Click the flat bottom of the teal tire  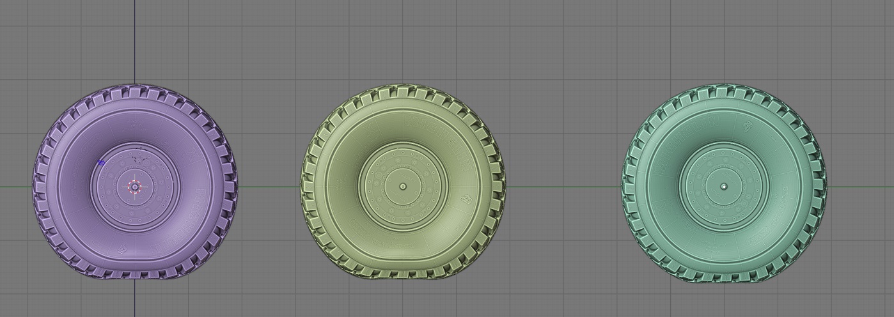tap(724, 276)
